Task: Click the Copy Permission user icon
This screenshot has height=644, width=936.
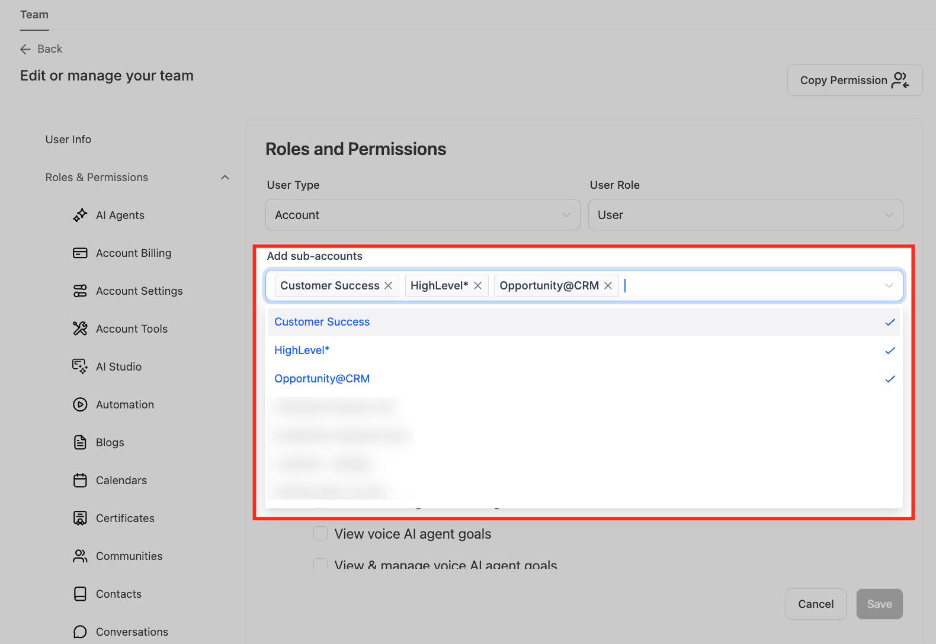Action: pos(900,80)
